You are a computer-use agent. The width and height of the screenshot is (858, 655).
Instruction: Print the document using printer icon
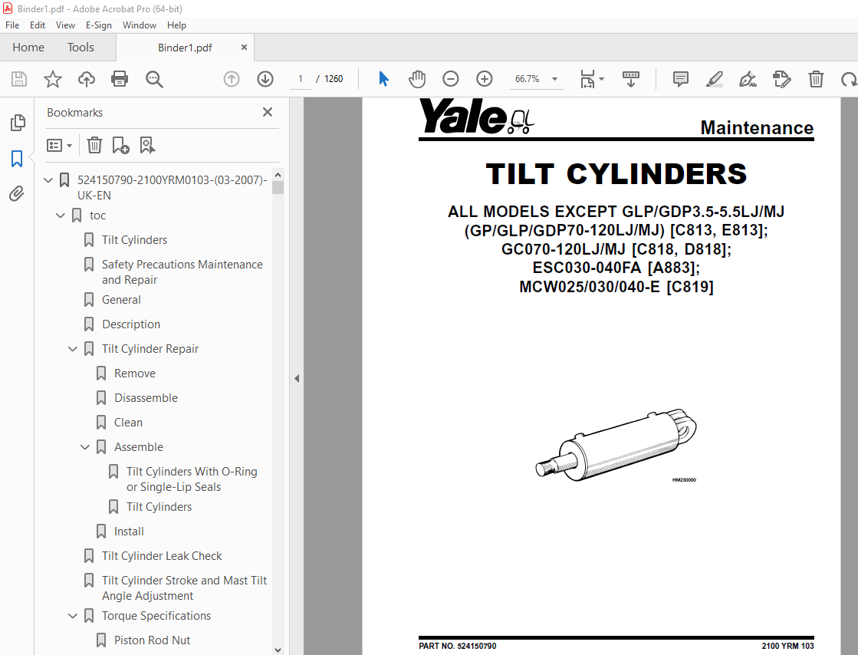coord(120,79)
